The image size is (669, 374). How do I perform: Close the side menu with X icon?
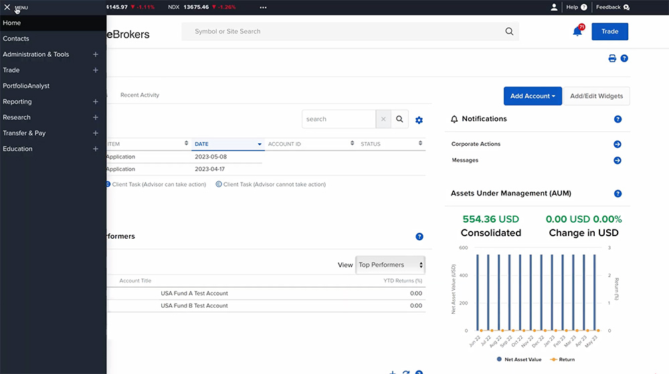point(7,7)
